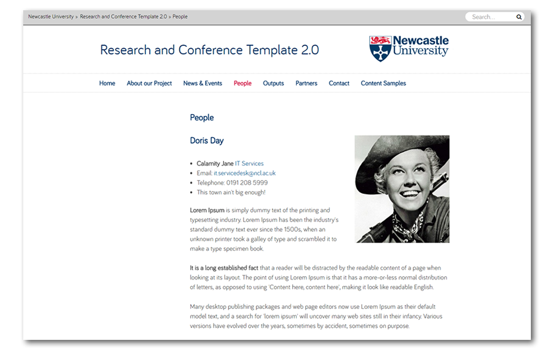The image size is (553, 355).
Task: Click the Newcastle University logo
Action: (409, 48)
